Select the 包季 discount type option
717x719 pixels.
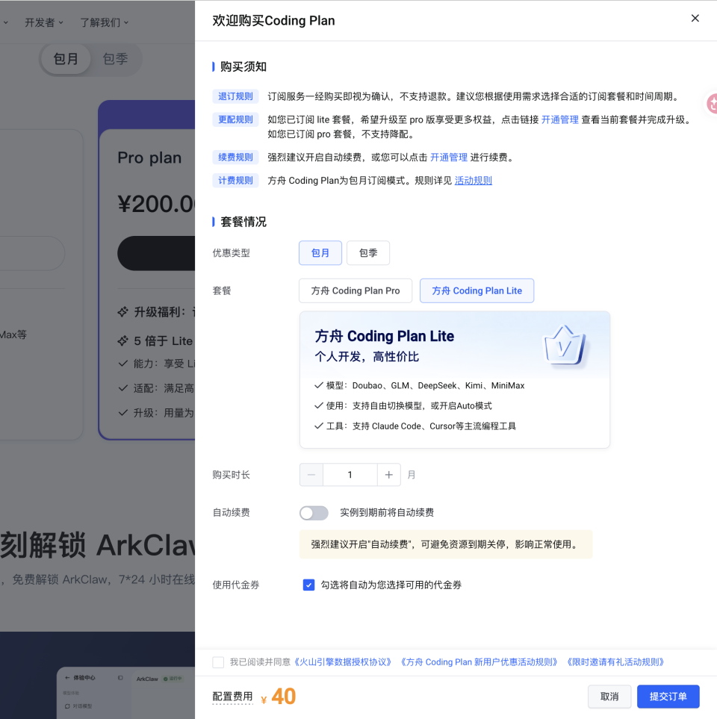coord(368,252)
